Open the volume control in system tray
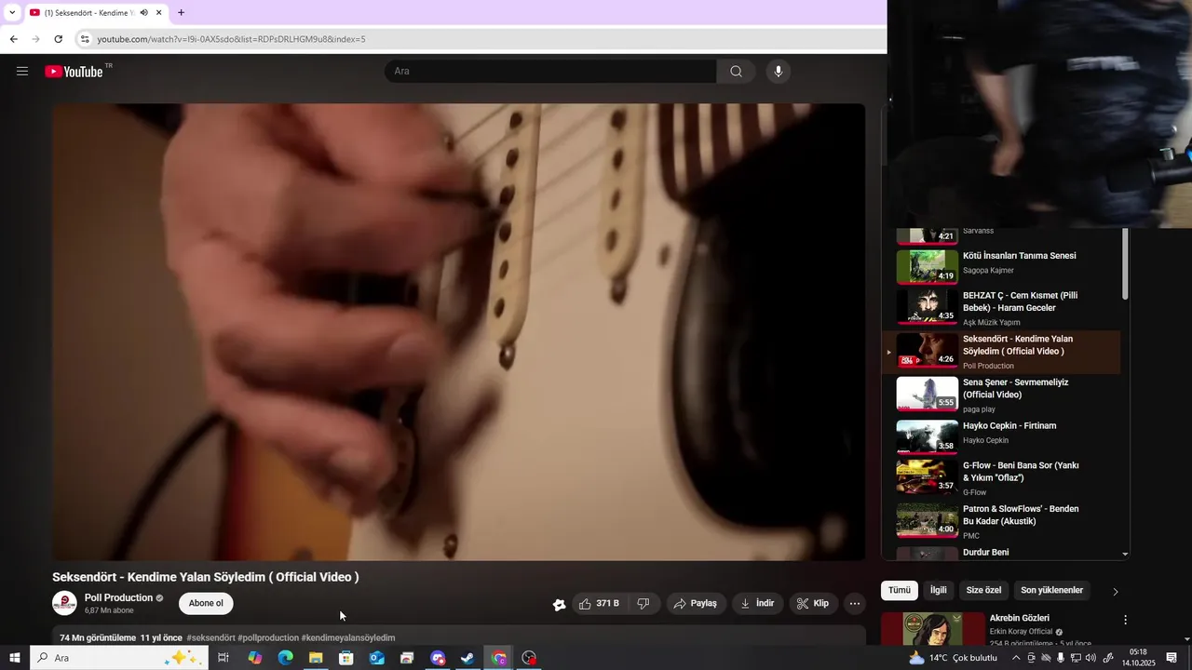This screenshot has height=670, width=1192. [x=1090, y=658]
